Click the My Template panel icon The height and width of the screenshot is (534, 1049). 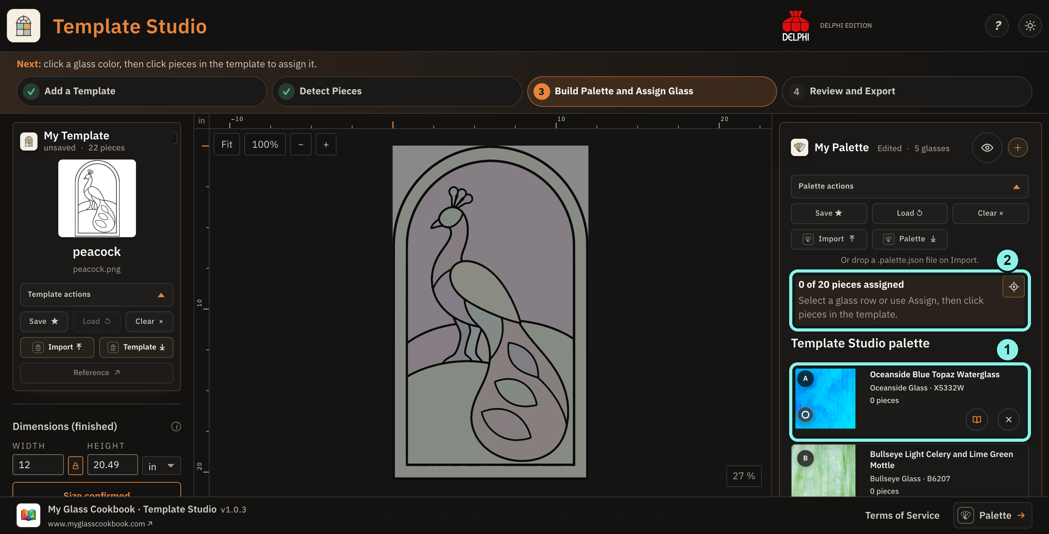click(x=28, y=141)
